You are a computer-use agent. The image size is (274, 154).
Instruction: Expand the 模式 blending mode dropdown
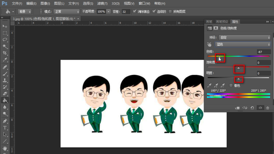tap(66, 12)
